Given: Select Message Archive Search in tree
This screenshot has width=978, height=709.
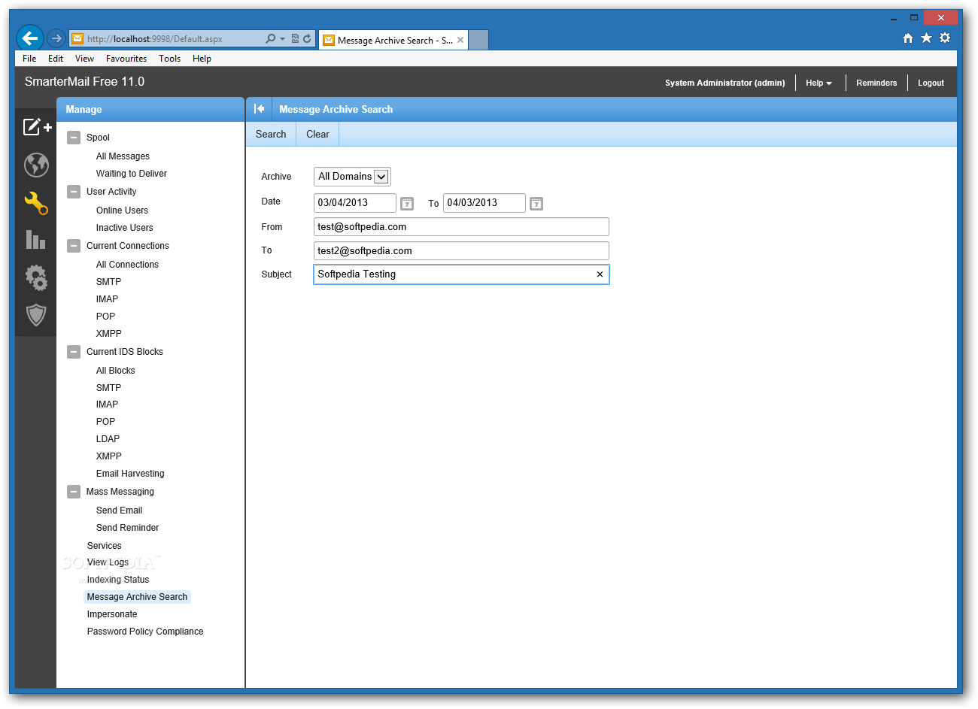Looking at the screenshot, I should point(137,597).
